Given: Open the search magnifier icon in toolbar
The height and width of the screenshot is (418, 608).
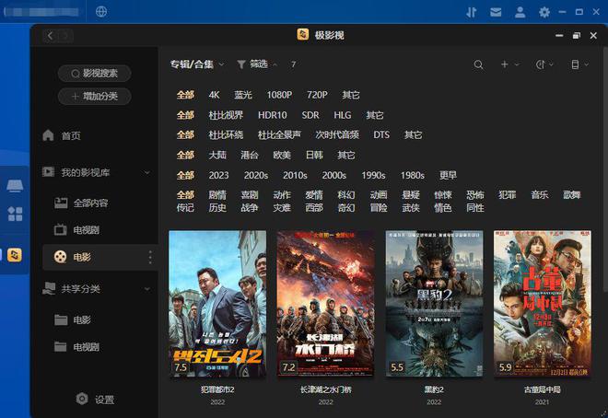Looking at the screenshot, I should pos(478,64).
